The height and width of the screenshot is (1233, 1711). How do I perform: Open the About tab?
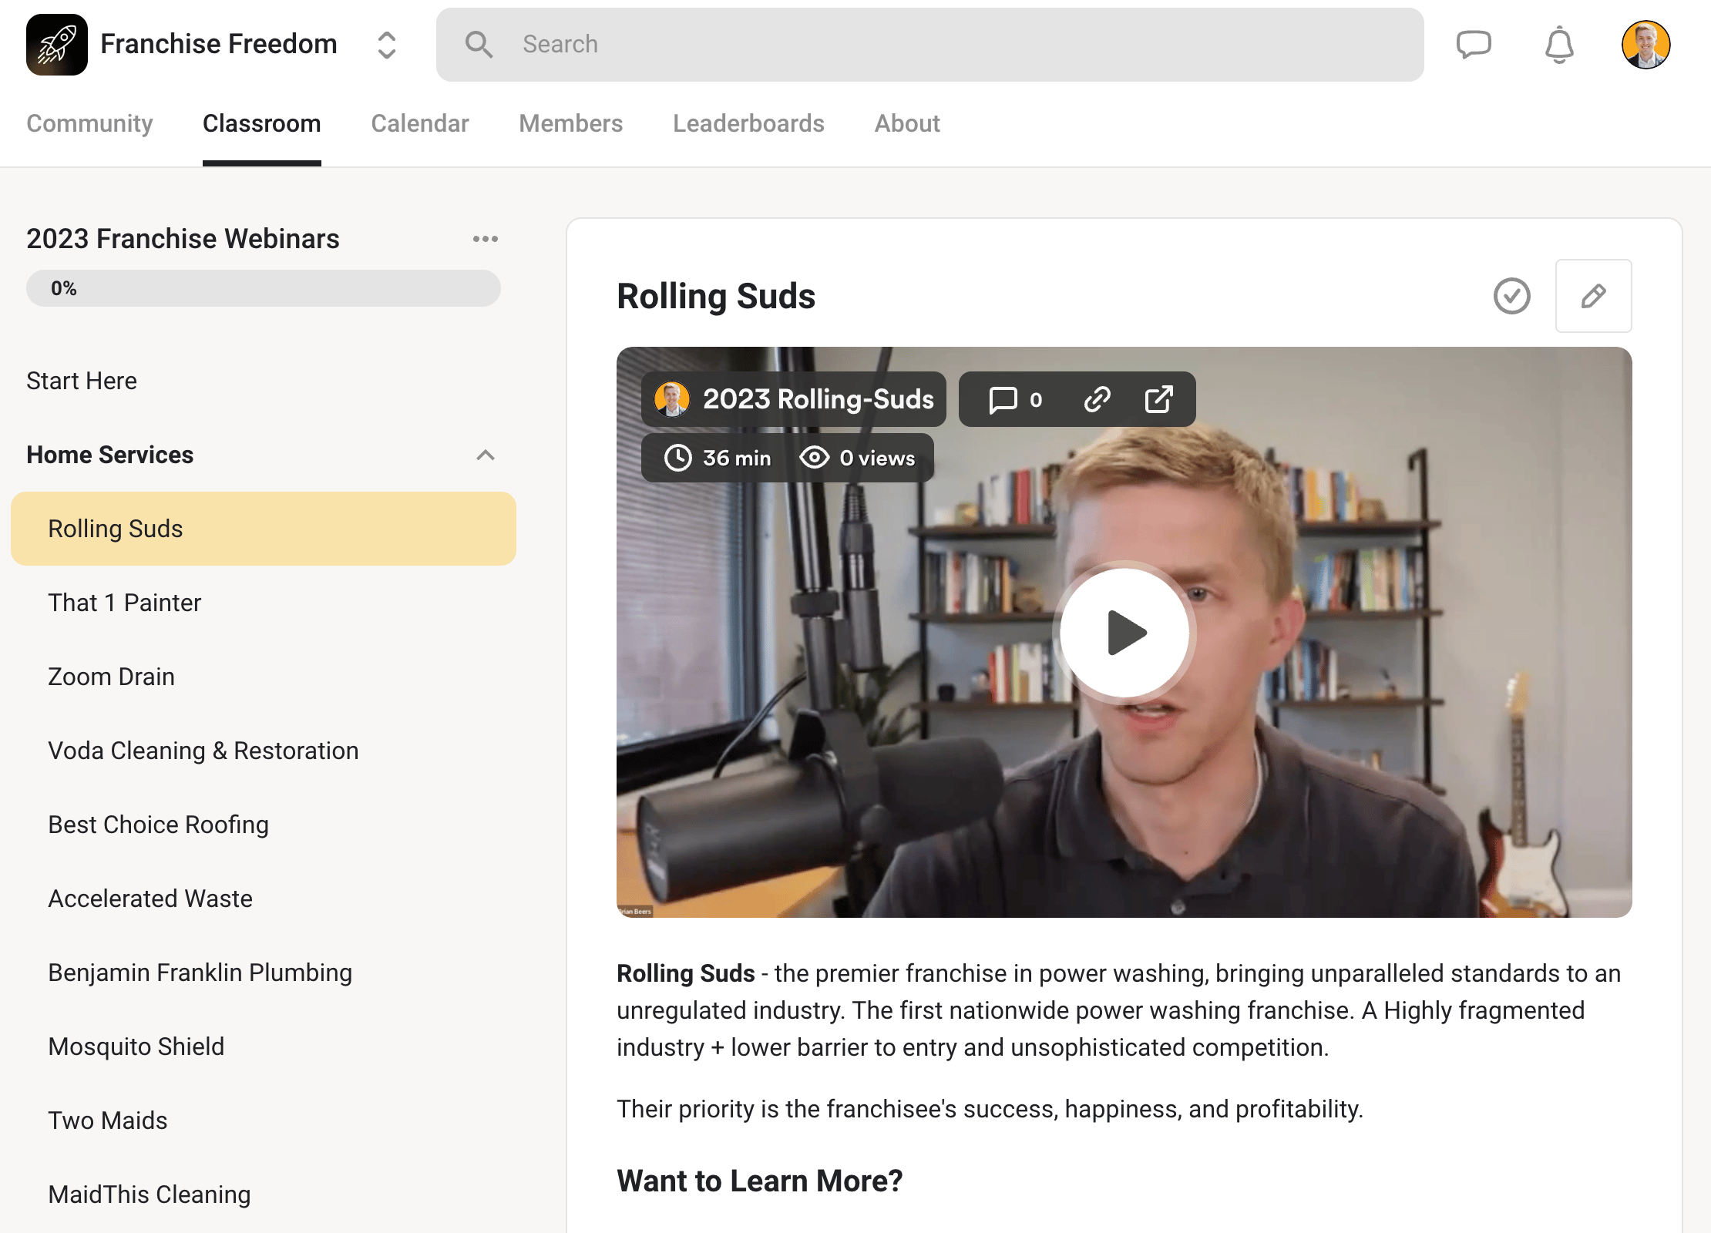click(907, 123)
